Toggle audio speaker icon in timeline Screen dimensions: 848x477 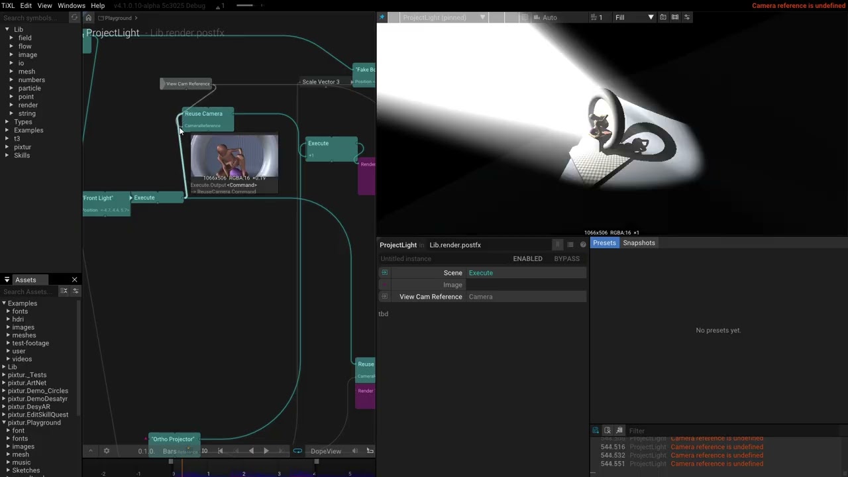coord(354,450)
